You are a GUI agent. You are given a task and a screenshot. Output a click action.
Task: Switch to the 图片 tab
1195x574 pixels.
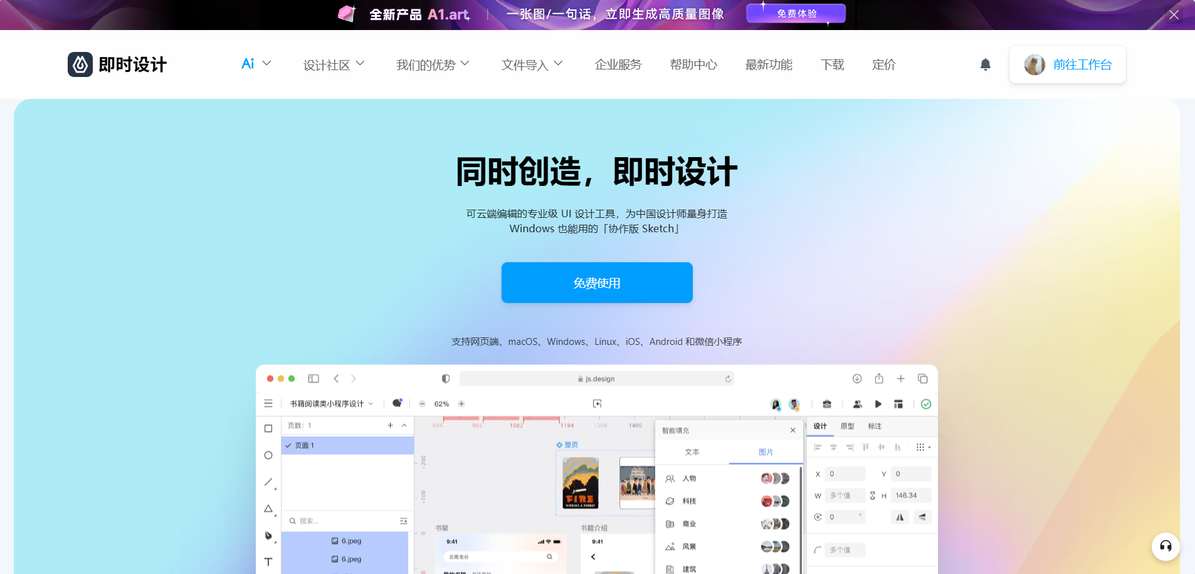tap(766, 452)
